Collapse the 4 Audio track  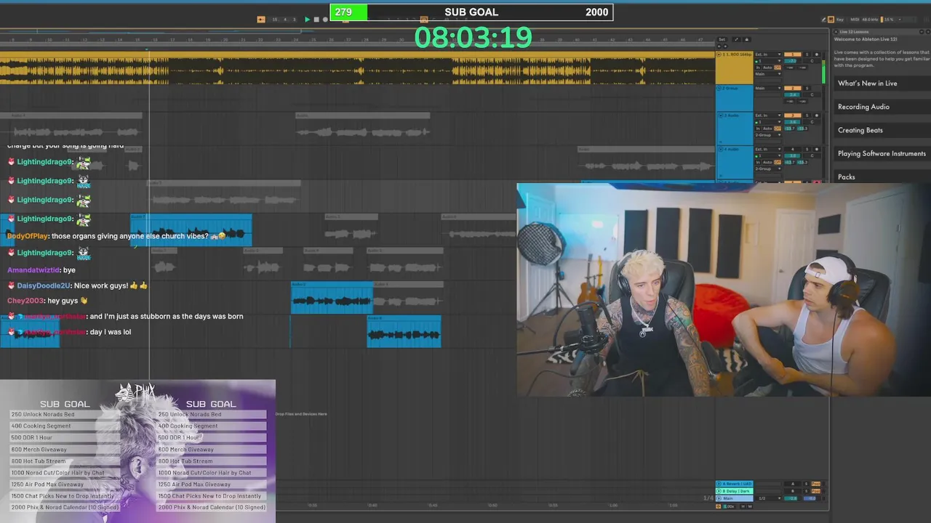pyautogui.click(x=721, y=149)
